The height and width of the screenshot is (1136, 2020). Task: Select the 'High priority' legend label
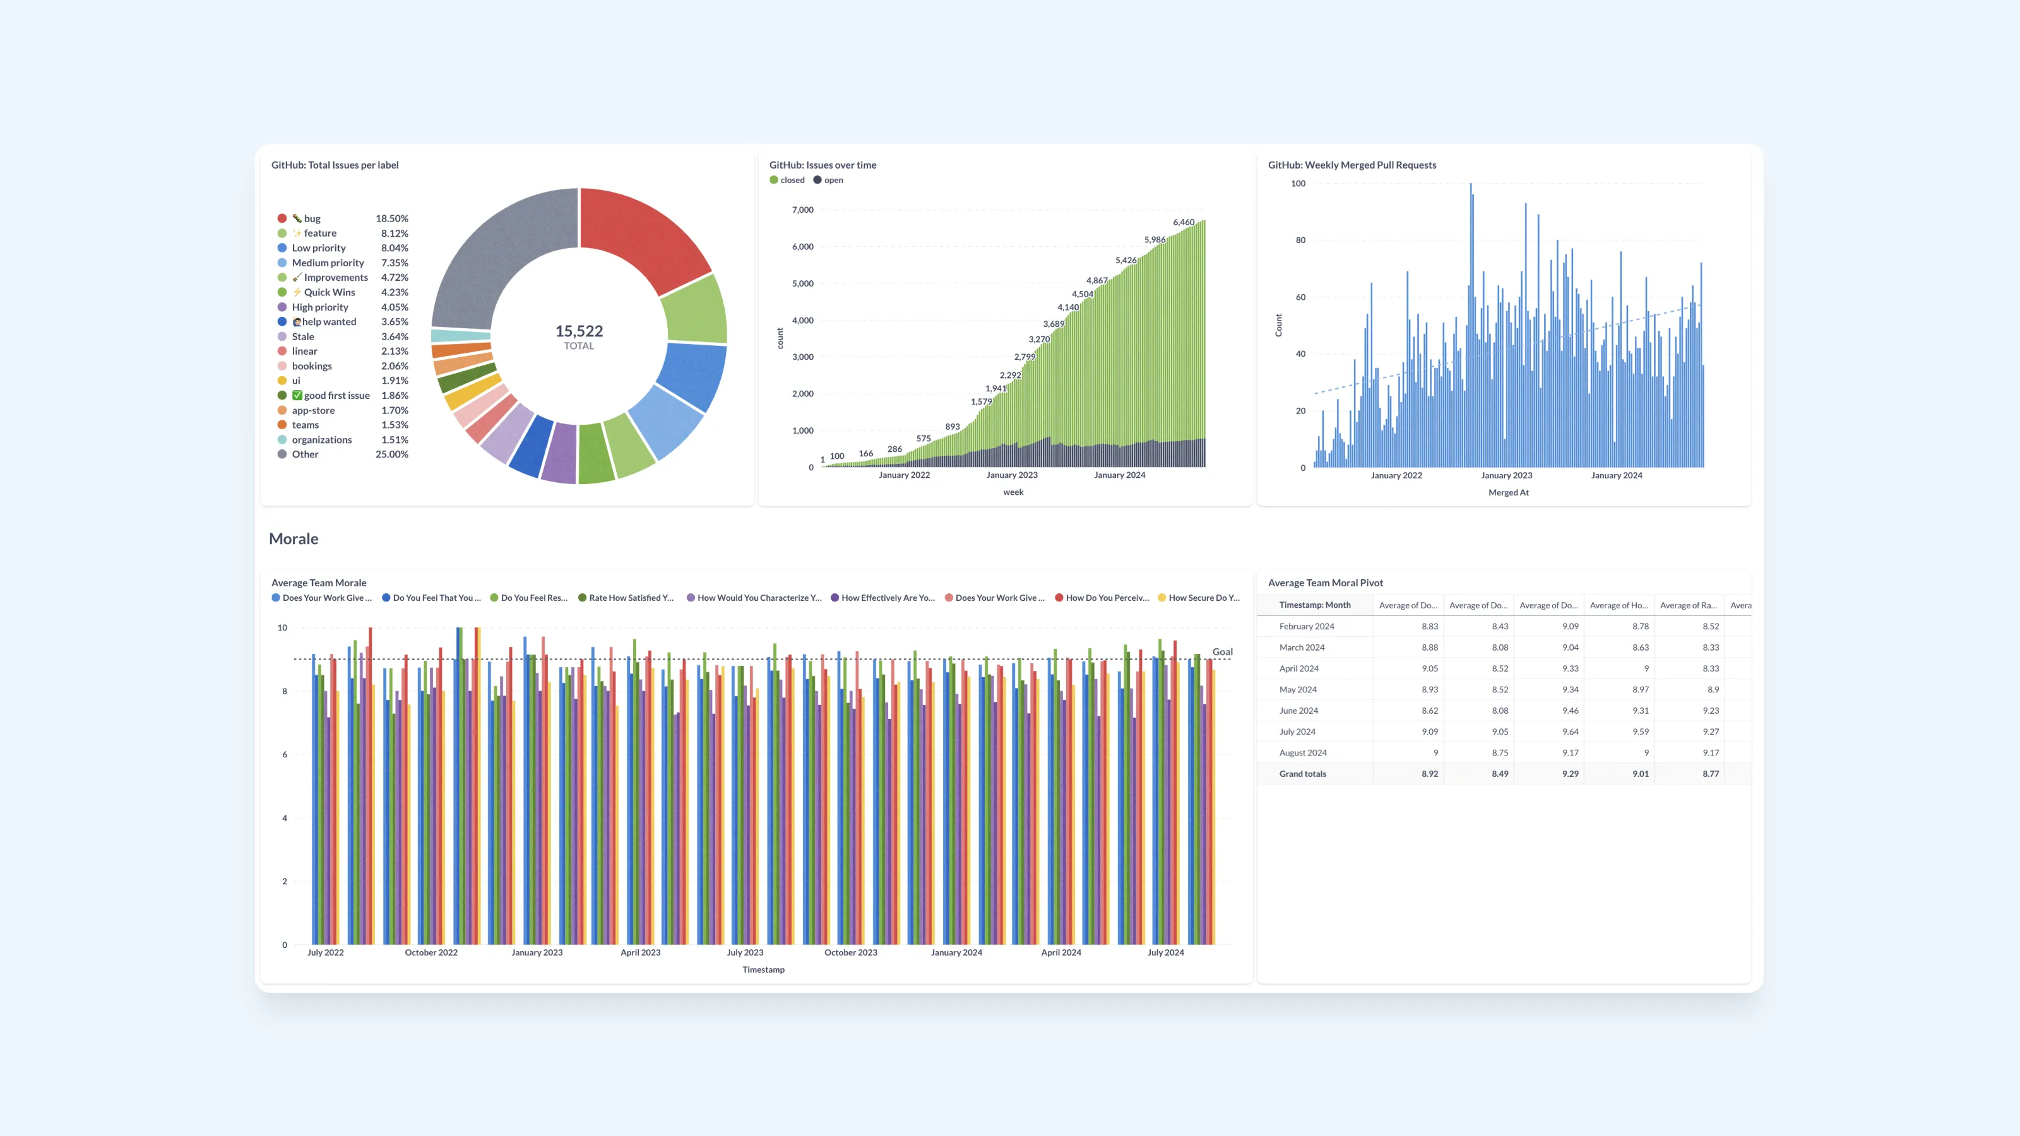[x=320, y=307]
